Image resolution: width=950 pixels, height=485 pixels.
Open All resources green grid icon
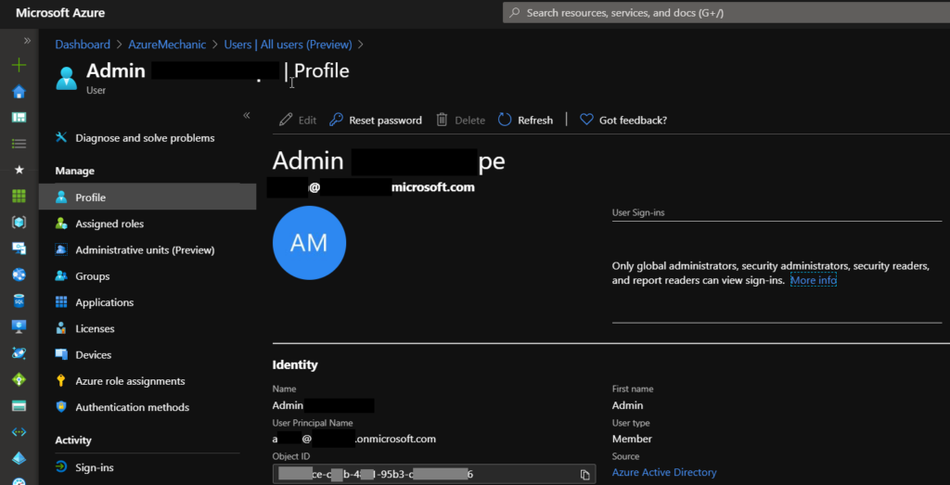click(19, 196)
